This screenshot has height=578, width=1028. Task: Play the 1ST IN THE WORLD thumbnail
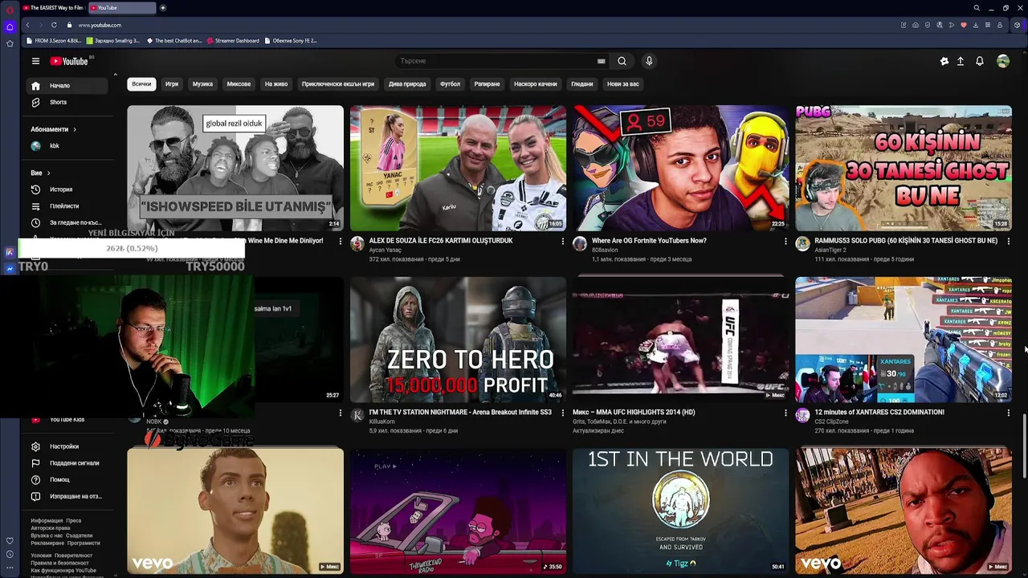[x=680, y=511]
